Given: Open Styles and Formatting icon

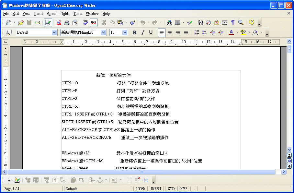Looking at the screenshot, I should 9,32.
